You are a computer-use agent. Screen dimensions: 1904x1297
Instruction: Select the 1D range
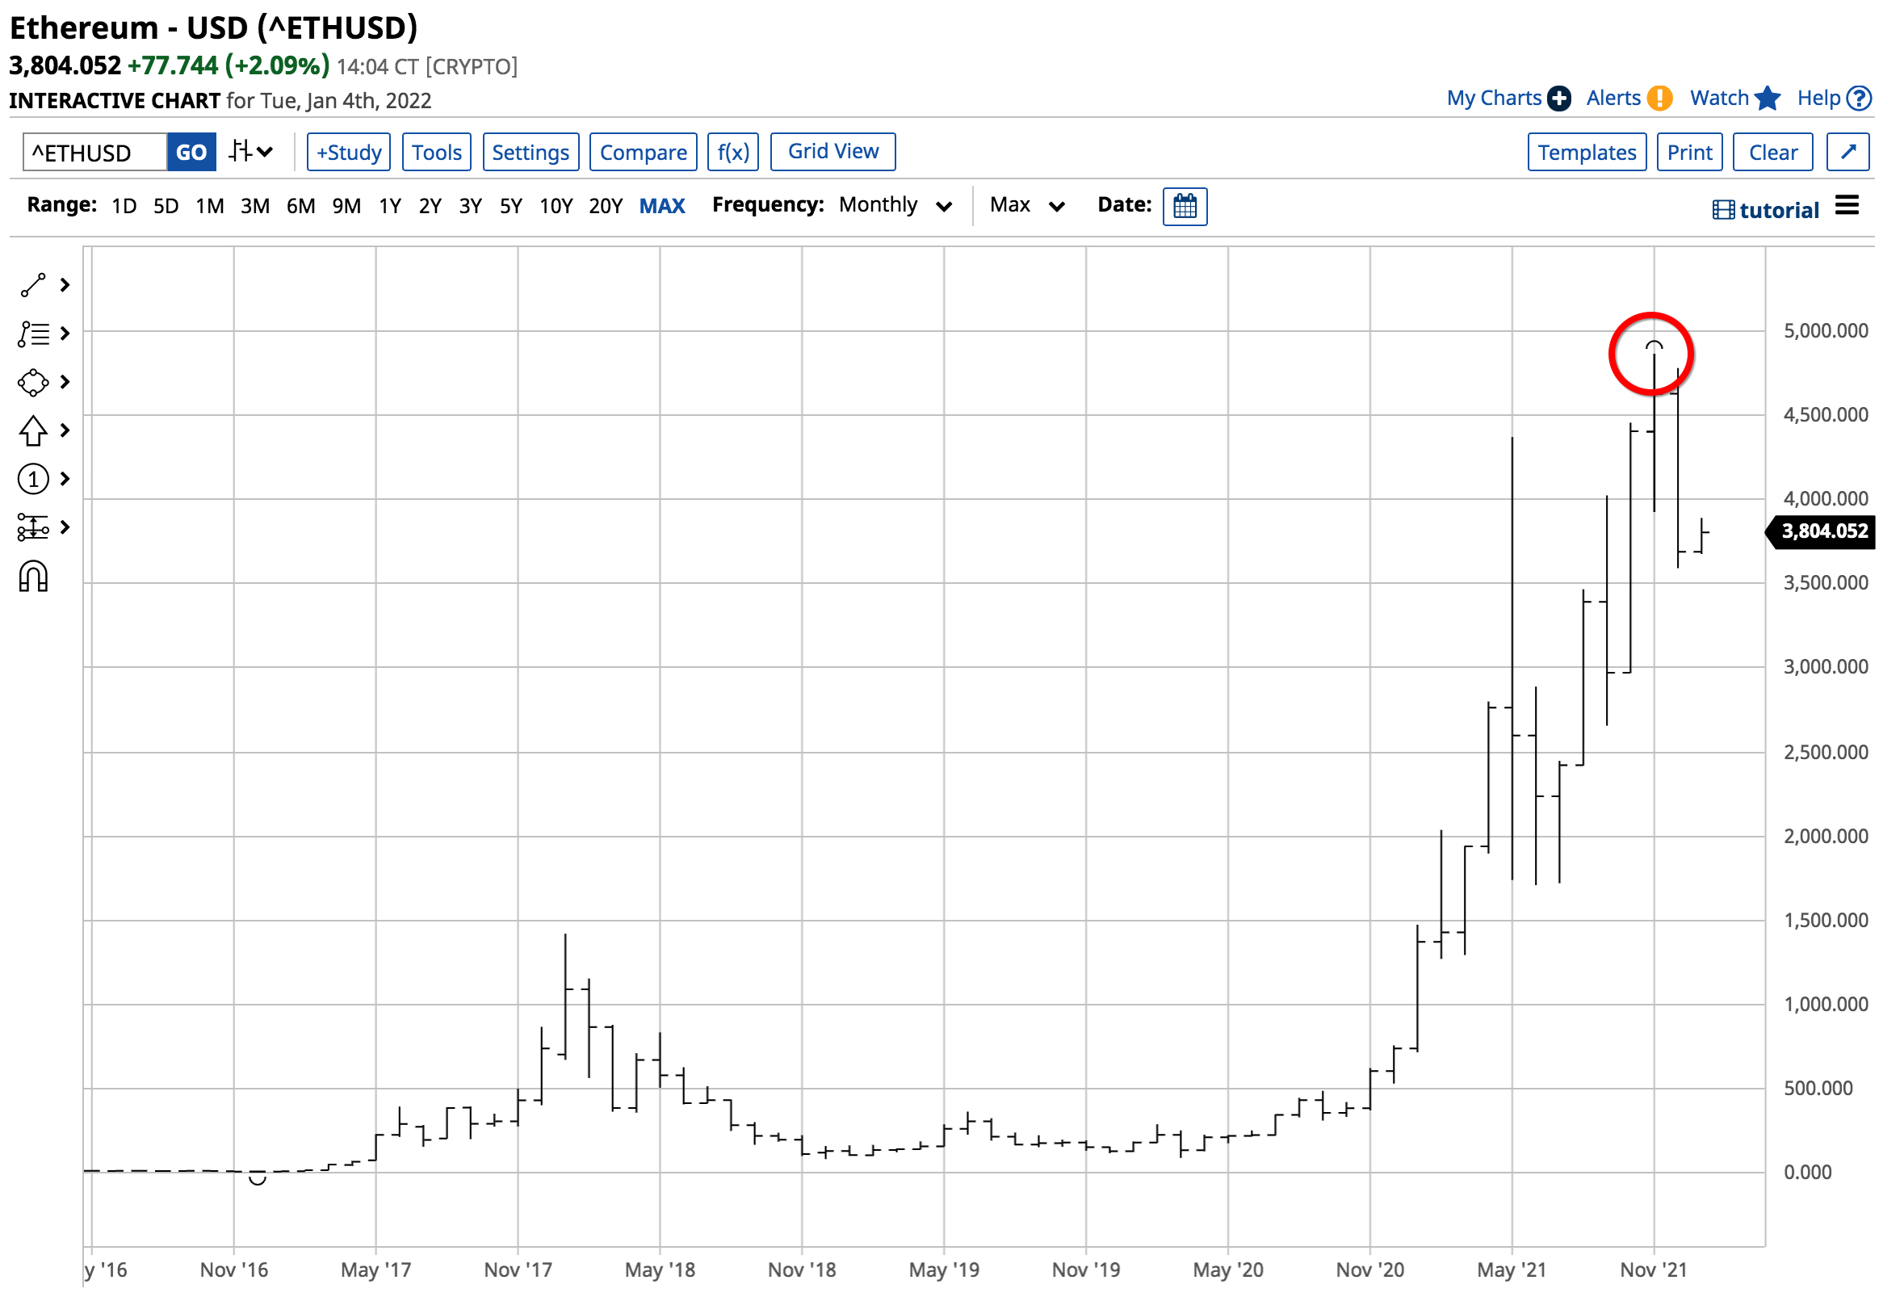click(x=124, y=207)
